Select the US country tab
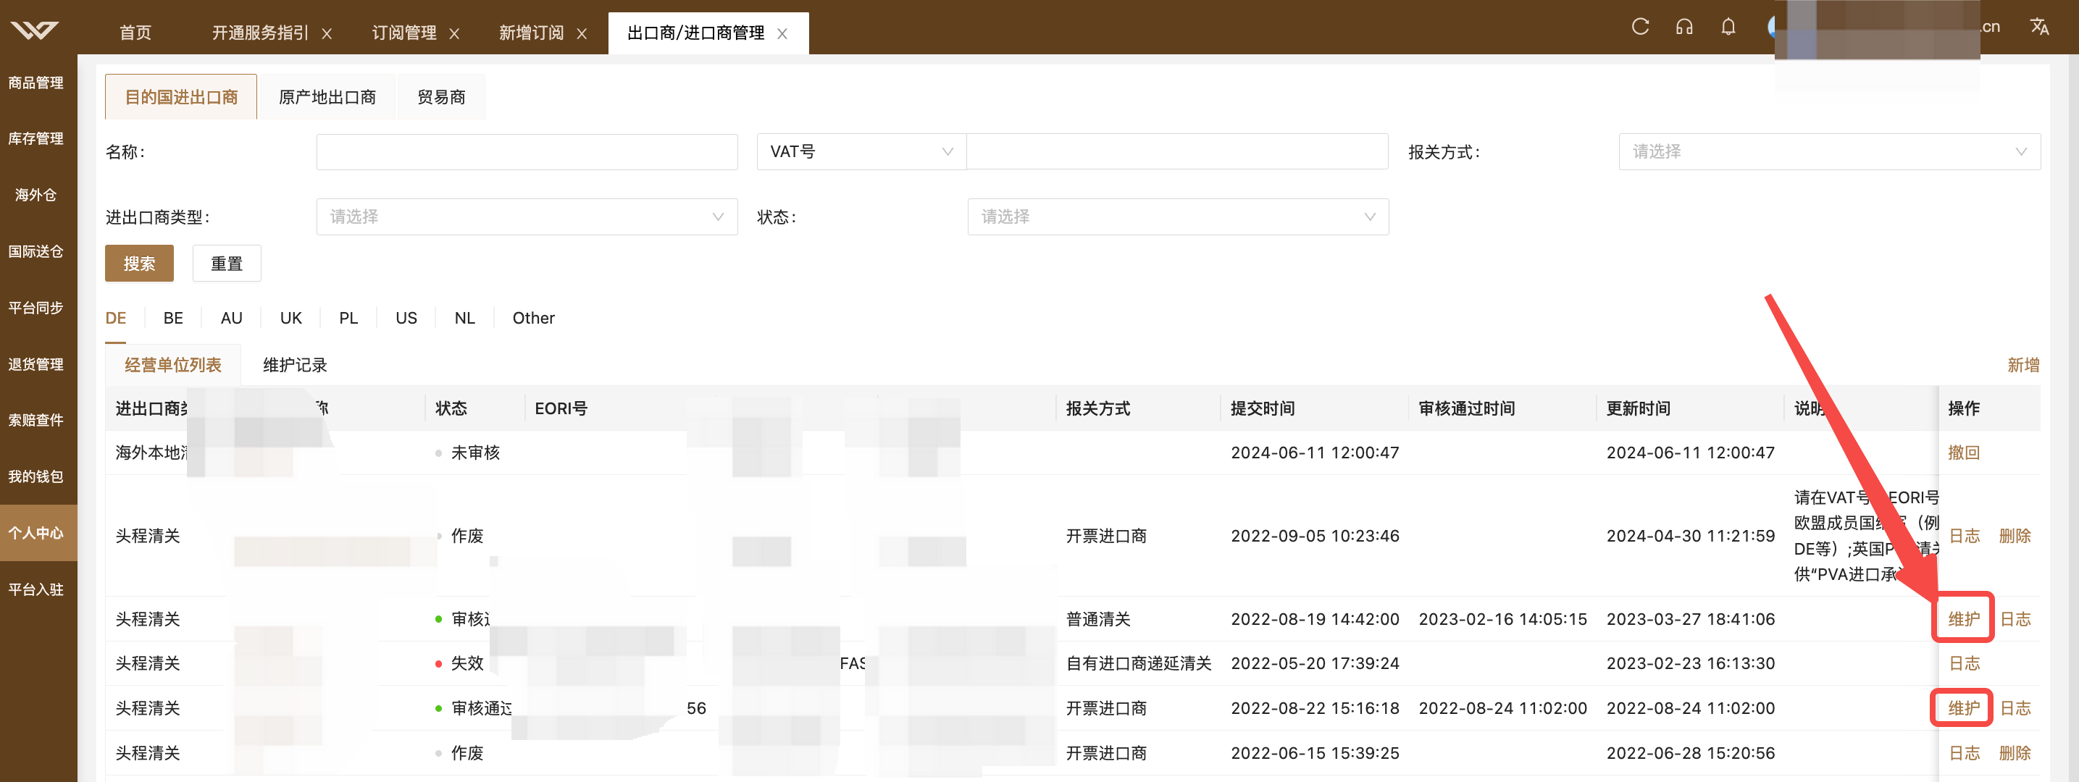 406,318
